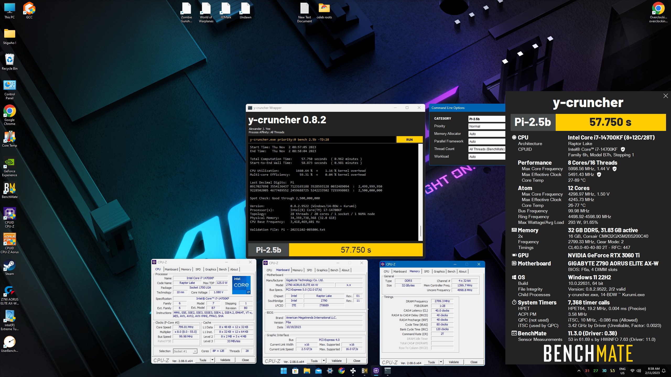Launch Google Chrome from desktop

tap(9, 115)
